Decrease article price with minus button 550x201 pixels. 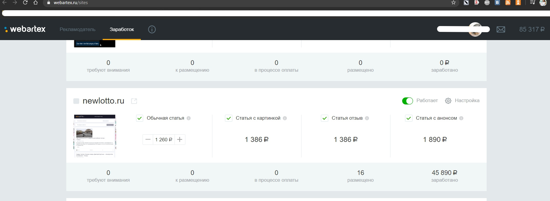pyautogui.click(x=148, y=140)
